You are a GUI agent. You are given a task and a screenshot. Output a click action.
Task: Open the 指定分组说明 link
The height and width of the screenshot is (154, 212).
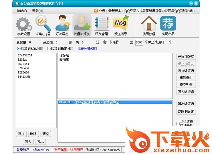[x=87, y=49]
